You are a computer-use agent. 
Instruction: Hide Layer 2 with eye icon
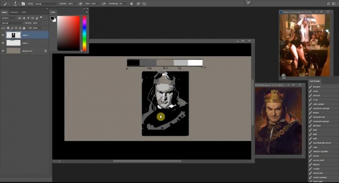[3, 35]
